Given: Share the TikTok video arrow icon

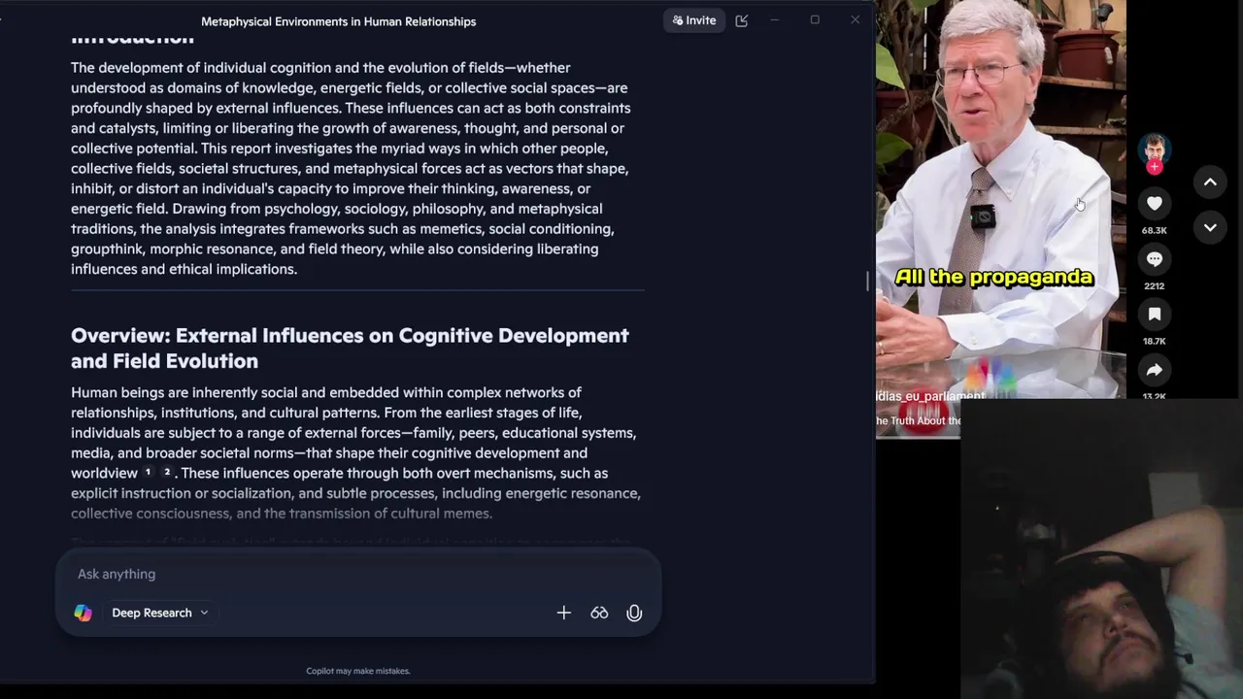Looking at the screenshot, I should pos(1155,370).
